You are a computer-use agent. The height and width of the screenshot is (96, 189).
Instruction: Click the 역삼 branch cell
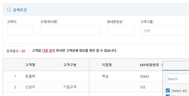point(105,76)
